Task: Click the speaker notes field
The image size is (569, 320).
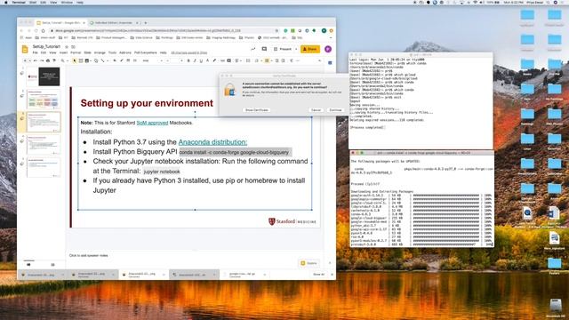Action: (x=194, y=255)
